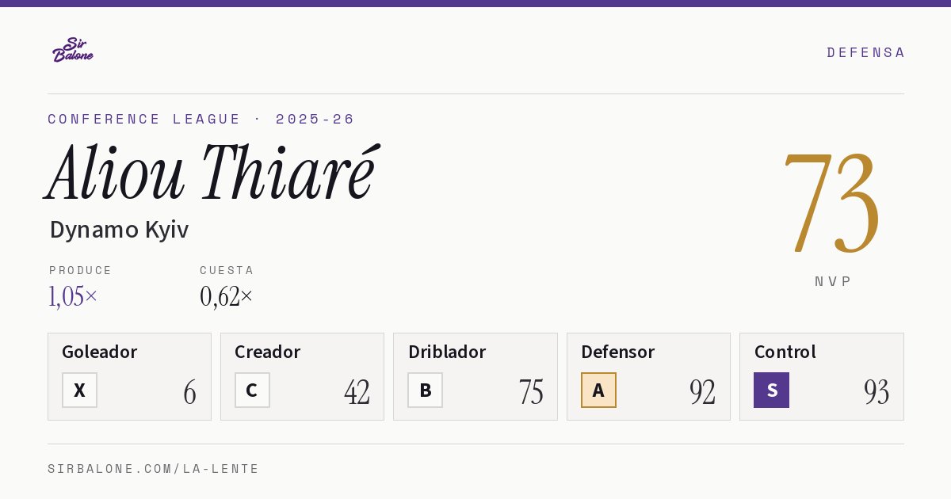
Task: Click the S grade badge under Control
Action: [x=771, y=390]
